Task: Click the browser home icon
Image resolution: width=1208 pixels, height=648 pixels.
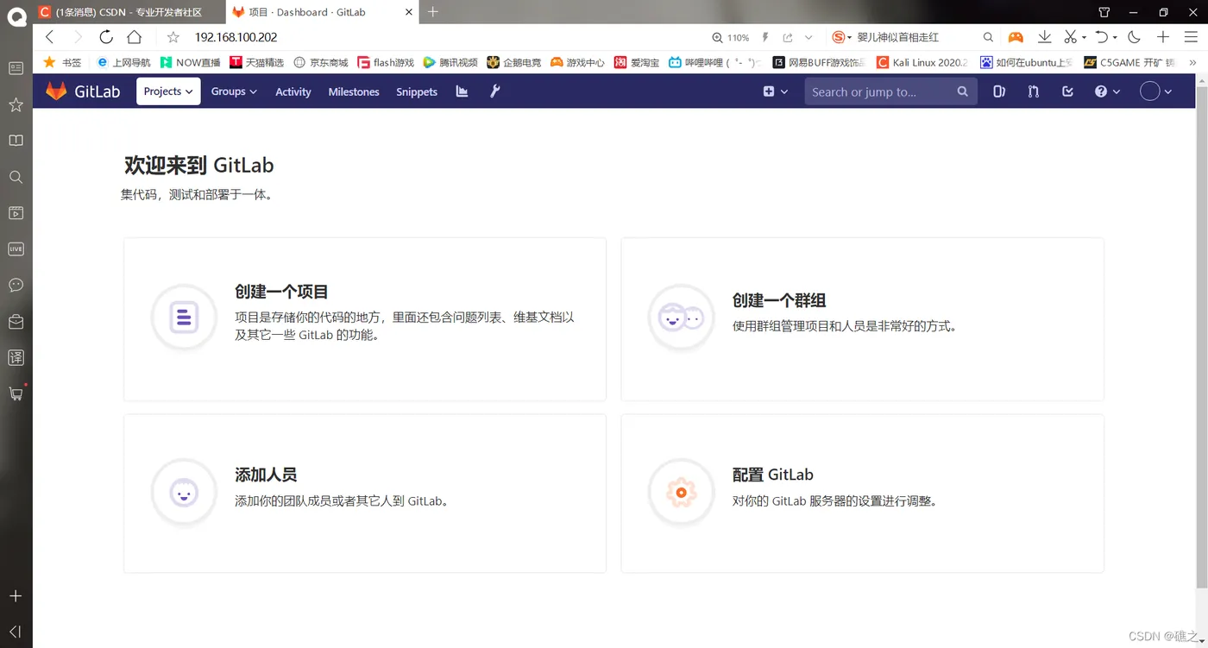Action: (x=135, y=37)
